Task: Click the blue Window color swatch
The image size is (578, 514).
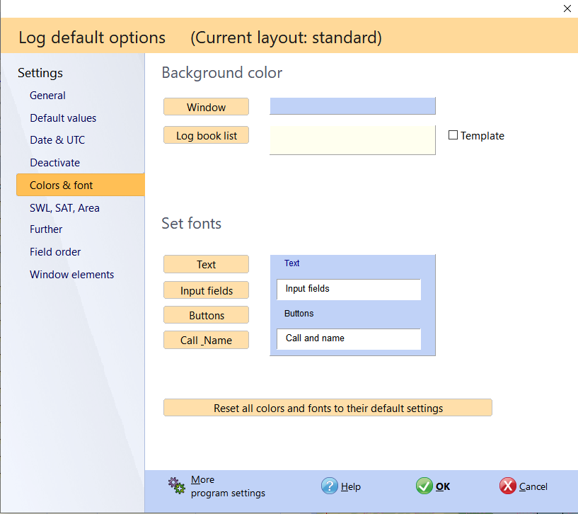Action: [x=352, y=106]
